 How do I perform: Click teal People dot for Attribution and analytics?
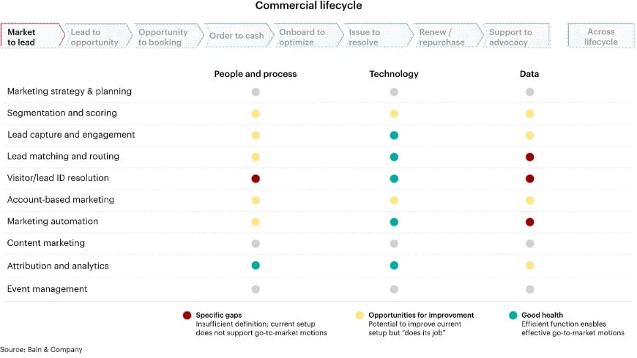click(256, 265)
